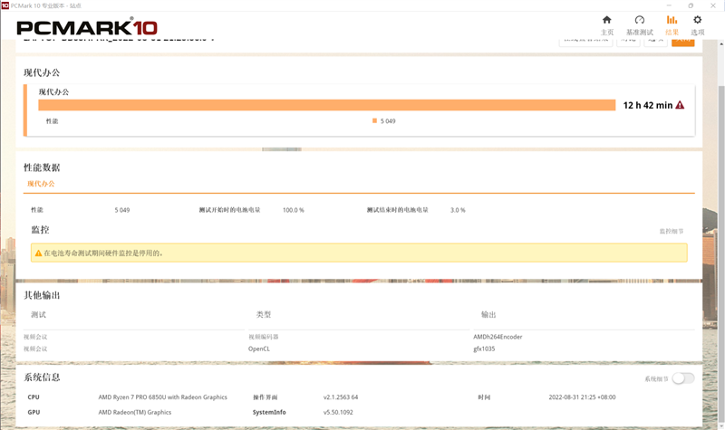
Task: Select the 现代办公 performance data tab
Action: 41,184
